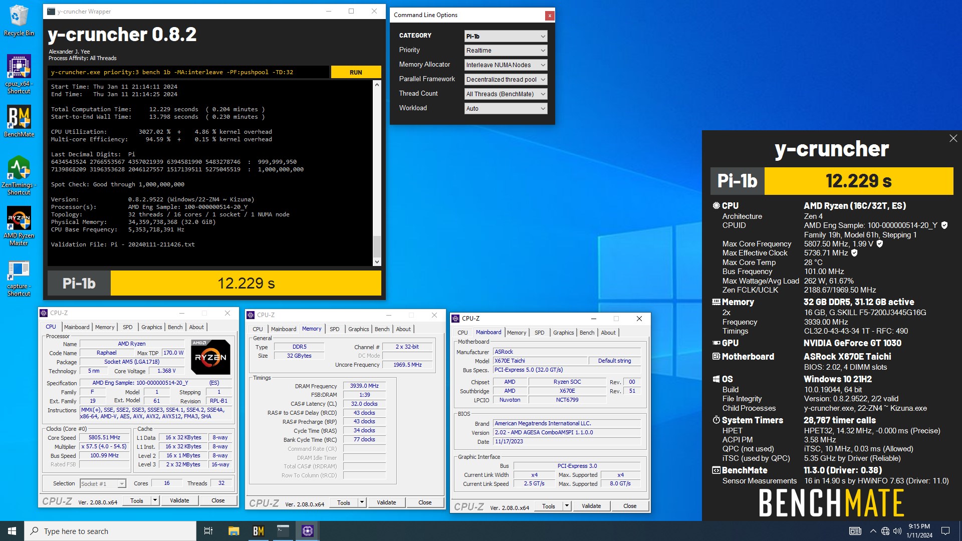Click Tools button in CPU-Z Mainboard window
Screen dimensions: 962x541
click(x=549, y=506)
